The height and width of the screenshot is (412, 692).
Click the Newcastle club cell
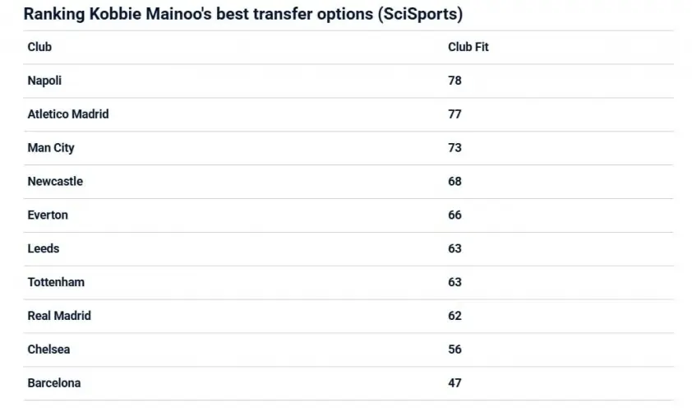pos(55,181)
